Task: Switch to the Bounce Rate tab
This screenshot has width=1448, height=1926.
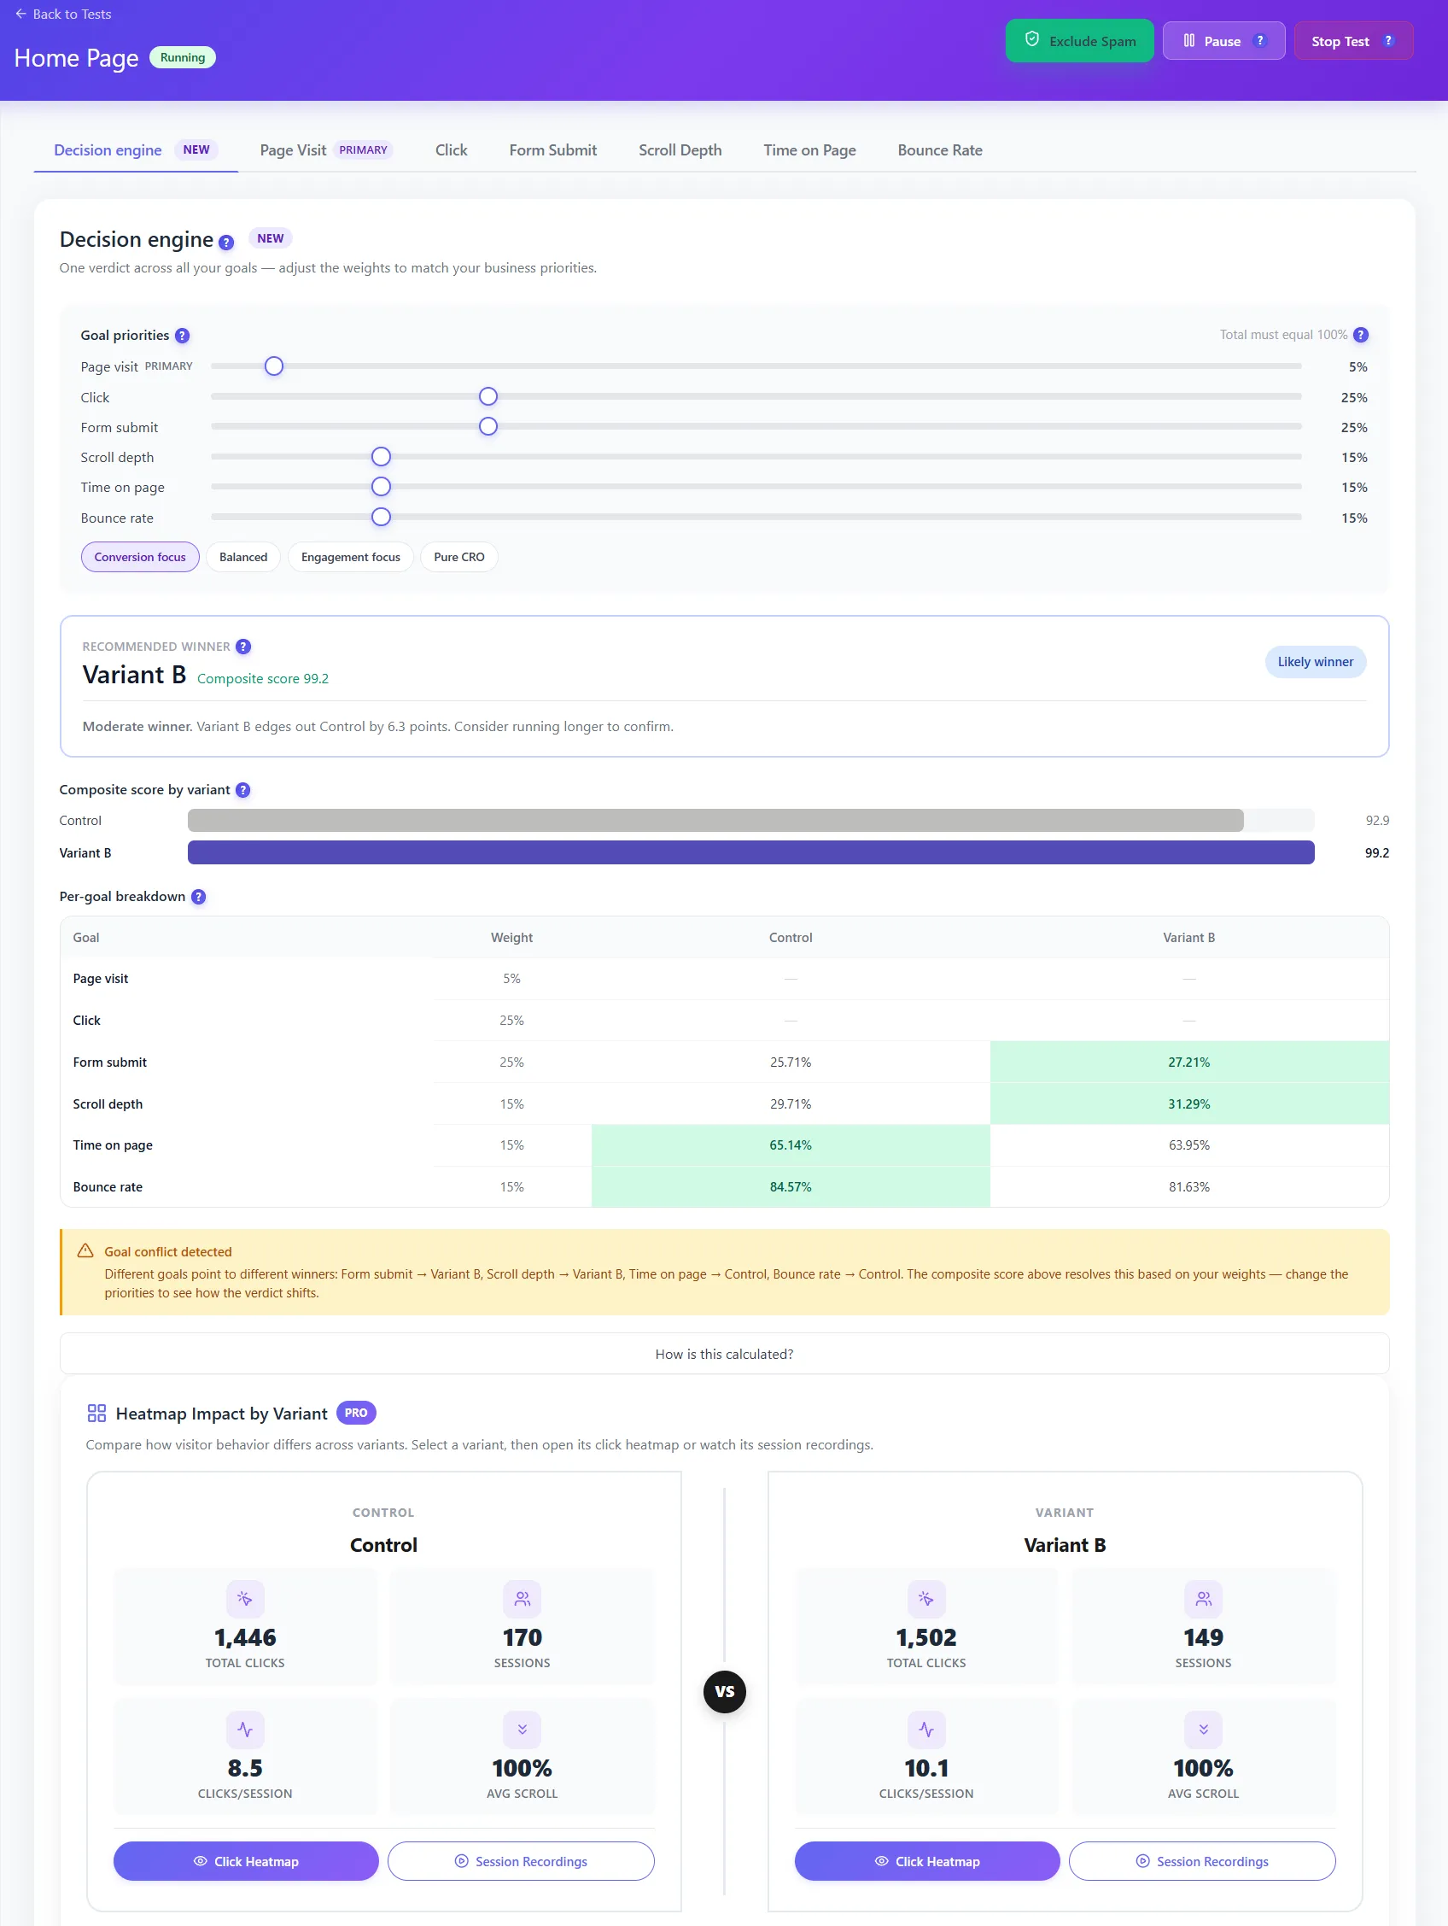Action: coord(941,149)
